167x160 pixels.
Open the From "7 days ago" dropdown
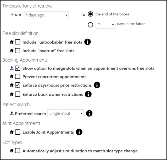46,15
